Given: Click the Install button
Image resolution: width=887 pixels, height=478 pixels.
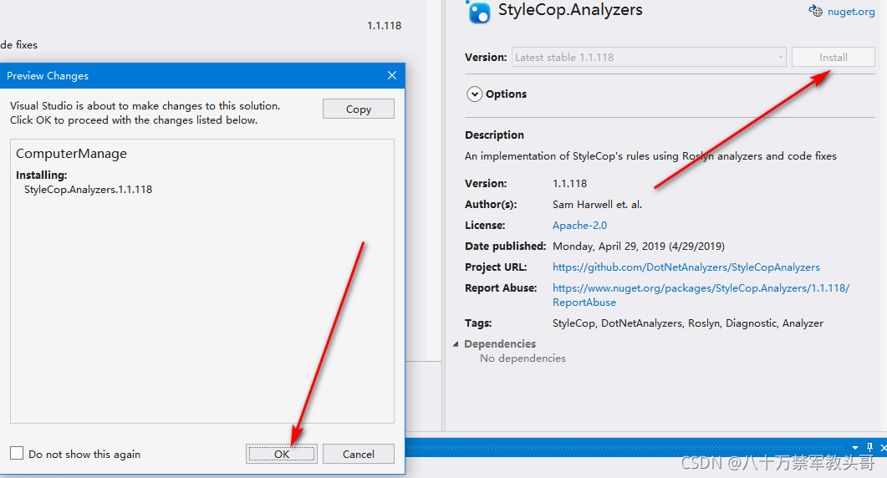Looking at the screenshot, I should pyautogui.click(x=833, y=57).
